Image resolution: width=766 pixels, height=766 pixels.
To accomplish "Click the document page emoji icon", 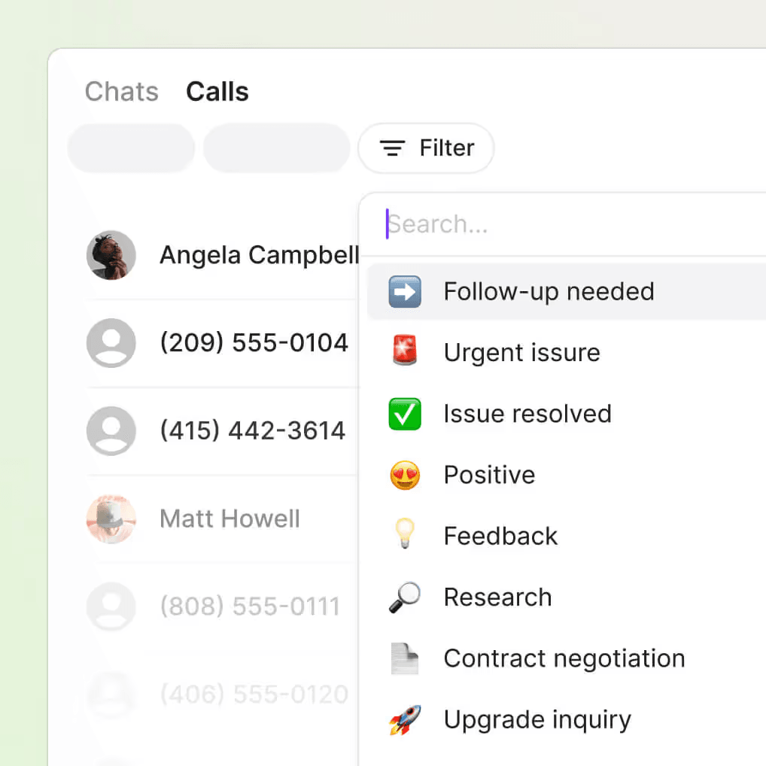I will pyautogui.click(x=405, y=658).
